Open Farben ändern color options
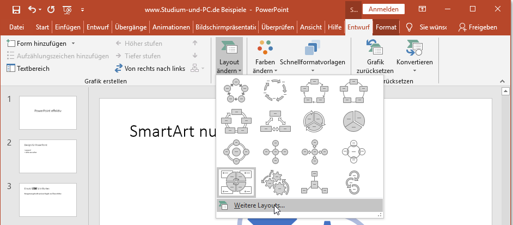The width and height of the screenshot is (513, 225). pos(265,56)
